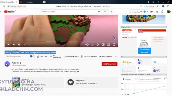Collapse the СРАВНЕНИЕ ПРОСМОТРОВ section
This screenshot has width=172, height=96.
[166, 74]
